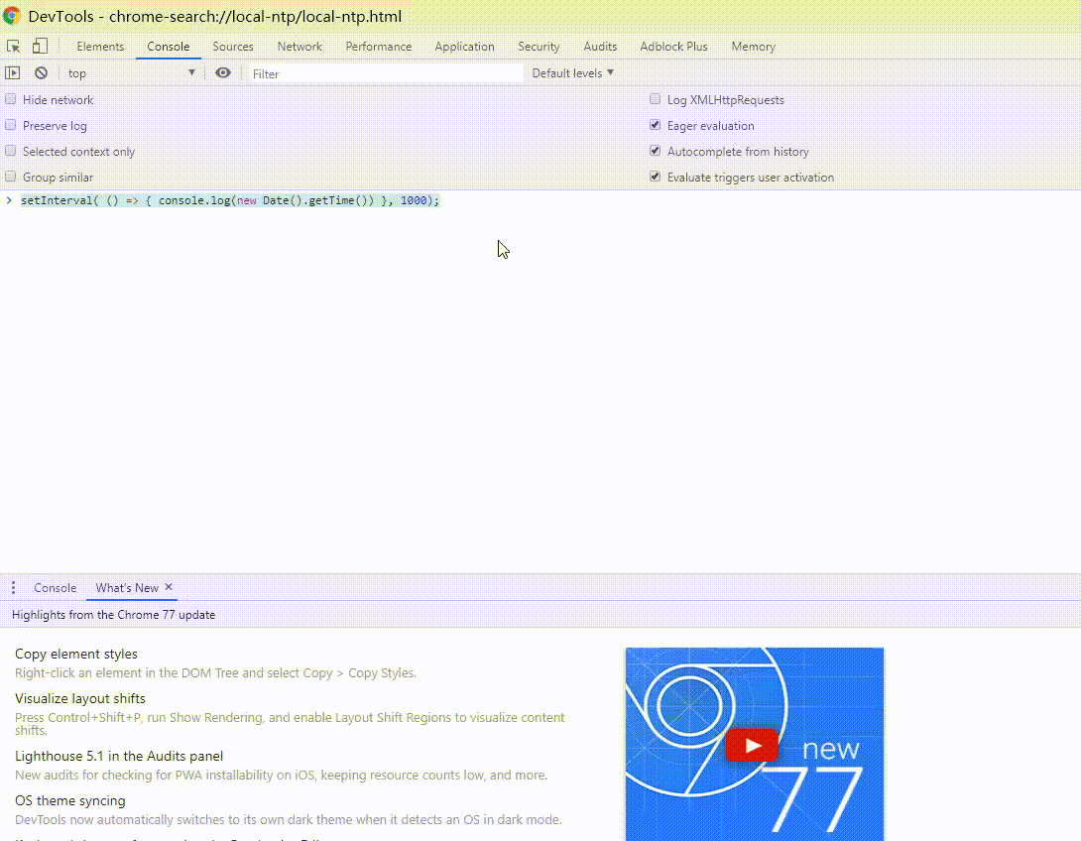
Task: Click the Chrome icon in title bar
Action: [12, 16]
